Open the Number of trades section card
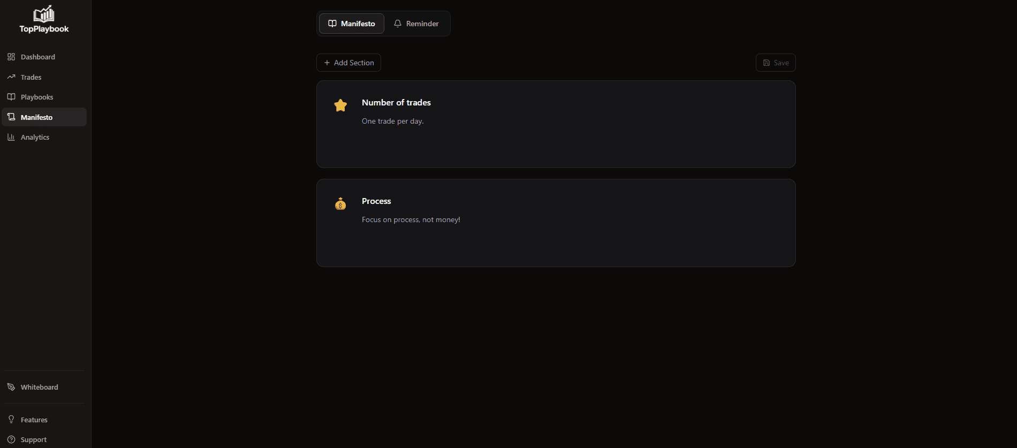The image size is (1017, 448). coord(556,124)
